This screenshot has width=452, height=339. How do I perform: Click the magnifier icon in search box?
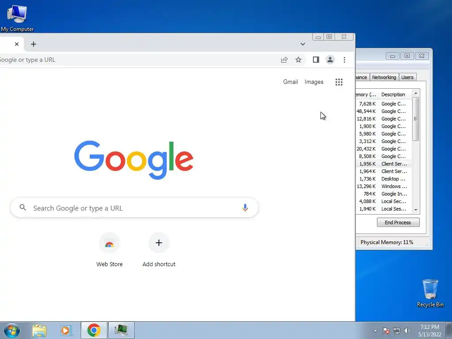click(x=23, y=207)
